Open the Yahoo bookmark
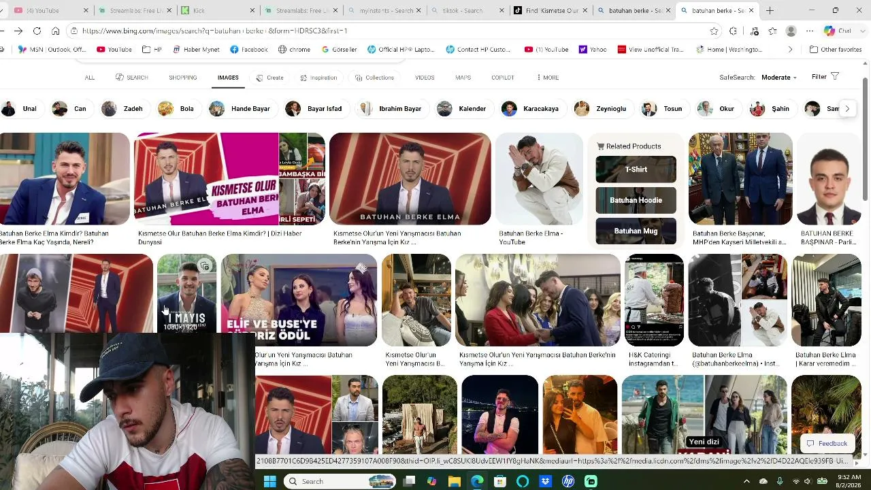Screen dimensions: 871x490 pyautogui.click(x=593, y=50)
